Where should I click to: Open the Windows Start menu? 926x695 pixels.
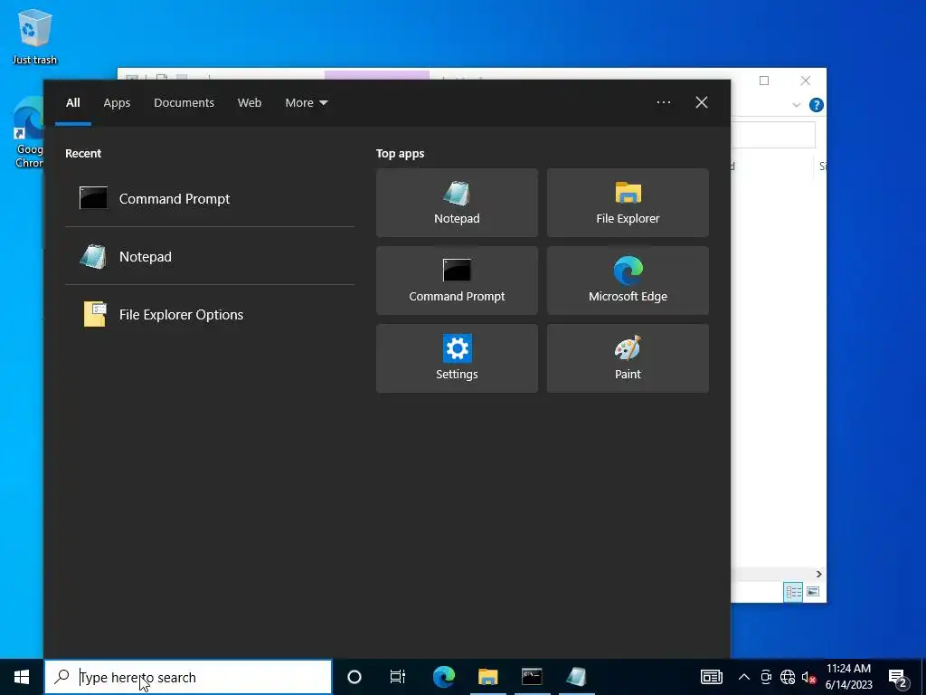pyautogui.click(x=22, y=677)
